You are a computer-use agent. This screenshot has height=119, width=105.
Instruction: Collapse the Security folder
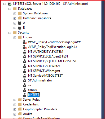(10, 33)
